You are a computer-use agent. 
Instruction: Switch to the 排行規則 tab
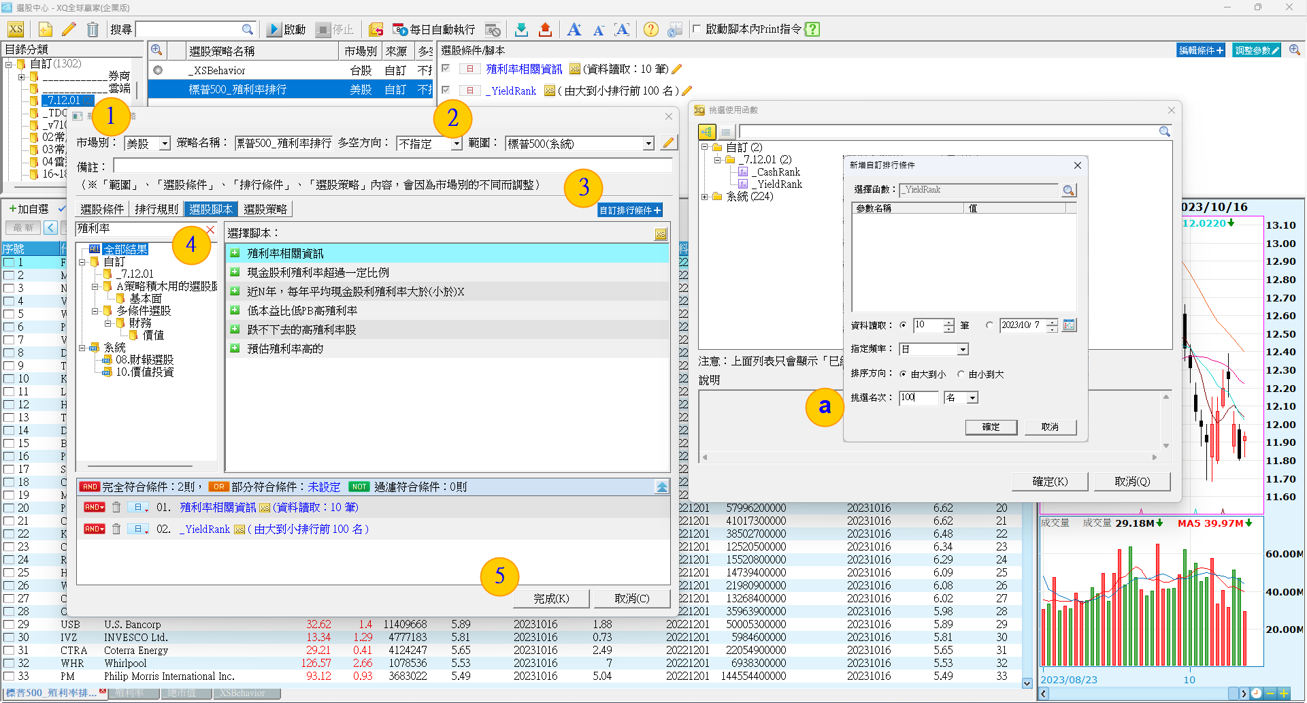[x=156, y=210]
